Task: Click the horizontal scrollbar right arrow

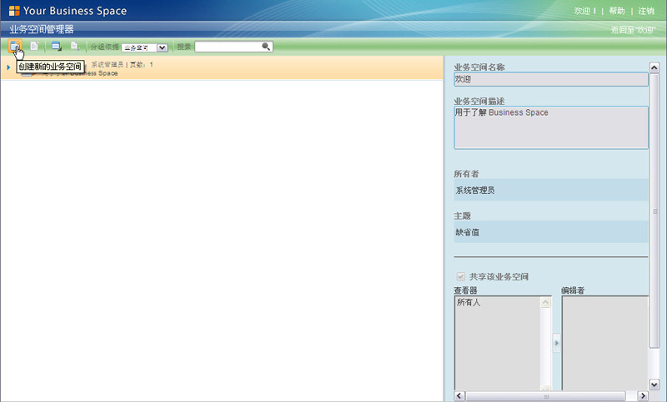Action: click(643, 395)
